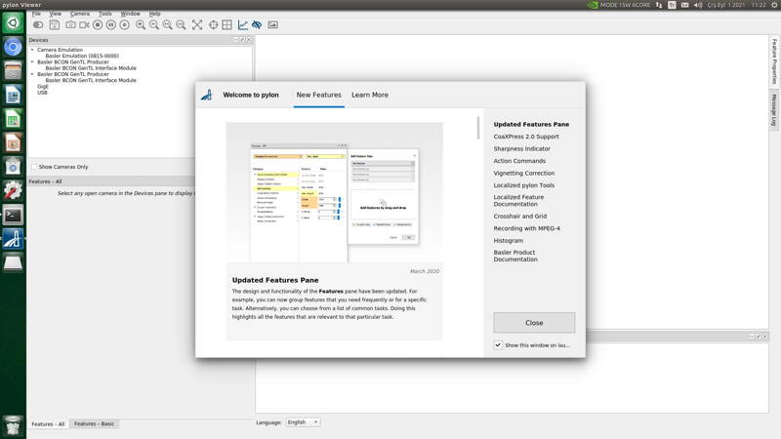The width and height of the screenshot is (781, 439).
Task: Switch to the Learn More tab
Action: (x=370, y=95)
